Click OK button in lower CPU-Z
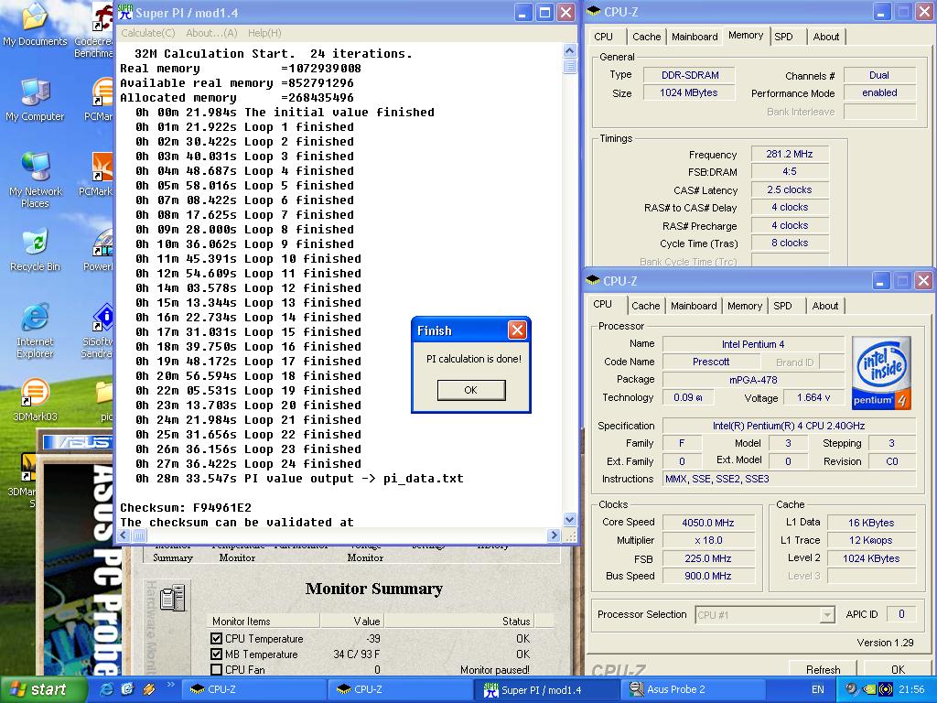The width and height of the screenshot is (937, 703). coord(899,669)
